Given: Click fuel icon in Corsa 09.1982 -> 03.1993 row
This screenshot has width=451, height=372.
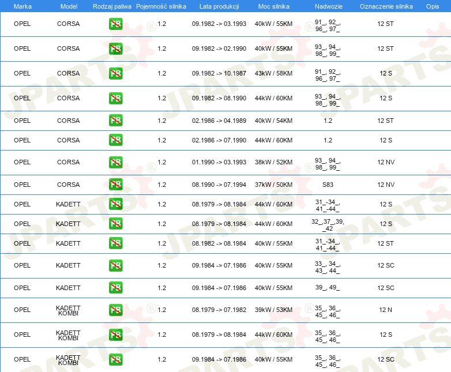Looking at the screenshot, I should (x=115, y=24).
